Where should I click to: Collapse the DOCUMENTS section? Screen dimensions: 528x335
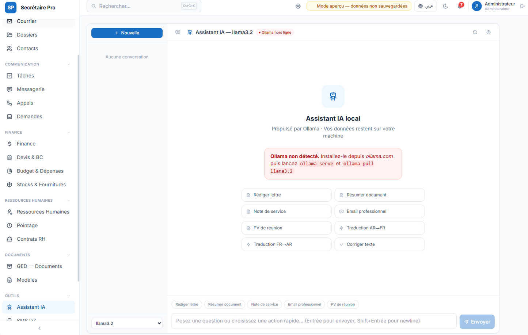pos(69,255)
